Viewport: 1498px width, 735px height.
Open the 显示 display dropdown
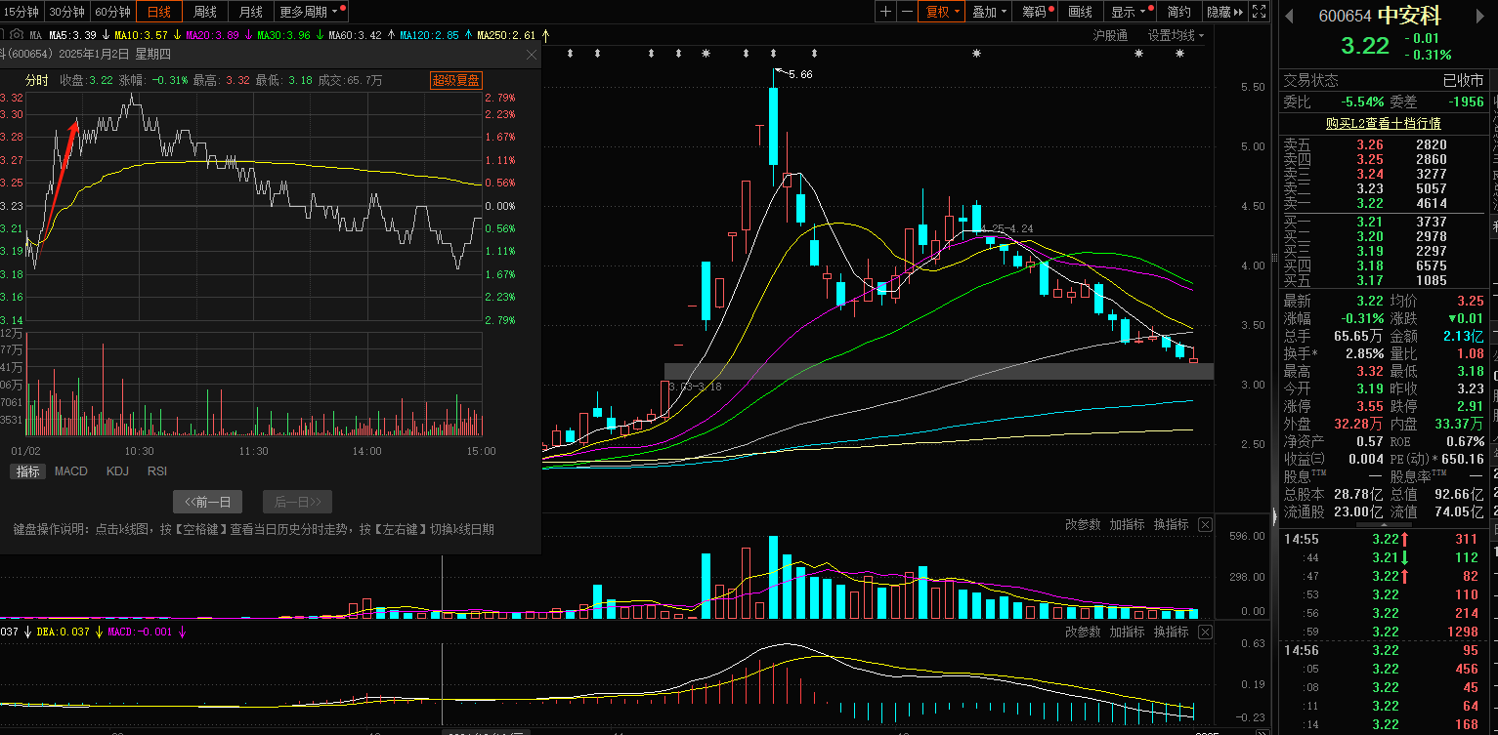pyautogui.click(x=1130, y=12)
